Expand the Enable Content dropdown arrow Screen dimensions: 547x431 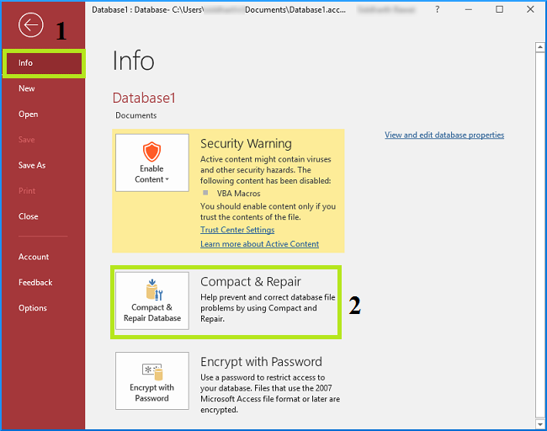coord(167,179)
